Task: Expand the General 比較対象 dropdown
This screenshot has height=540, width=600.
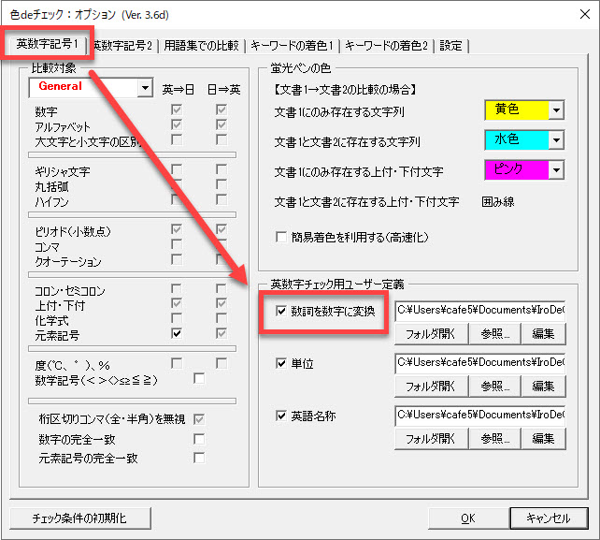Action: (x=144, y=87)
